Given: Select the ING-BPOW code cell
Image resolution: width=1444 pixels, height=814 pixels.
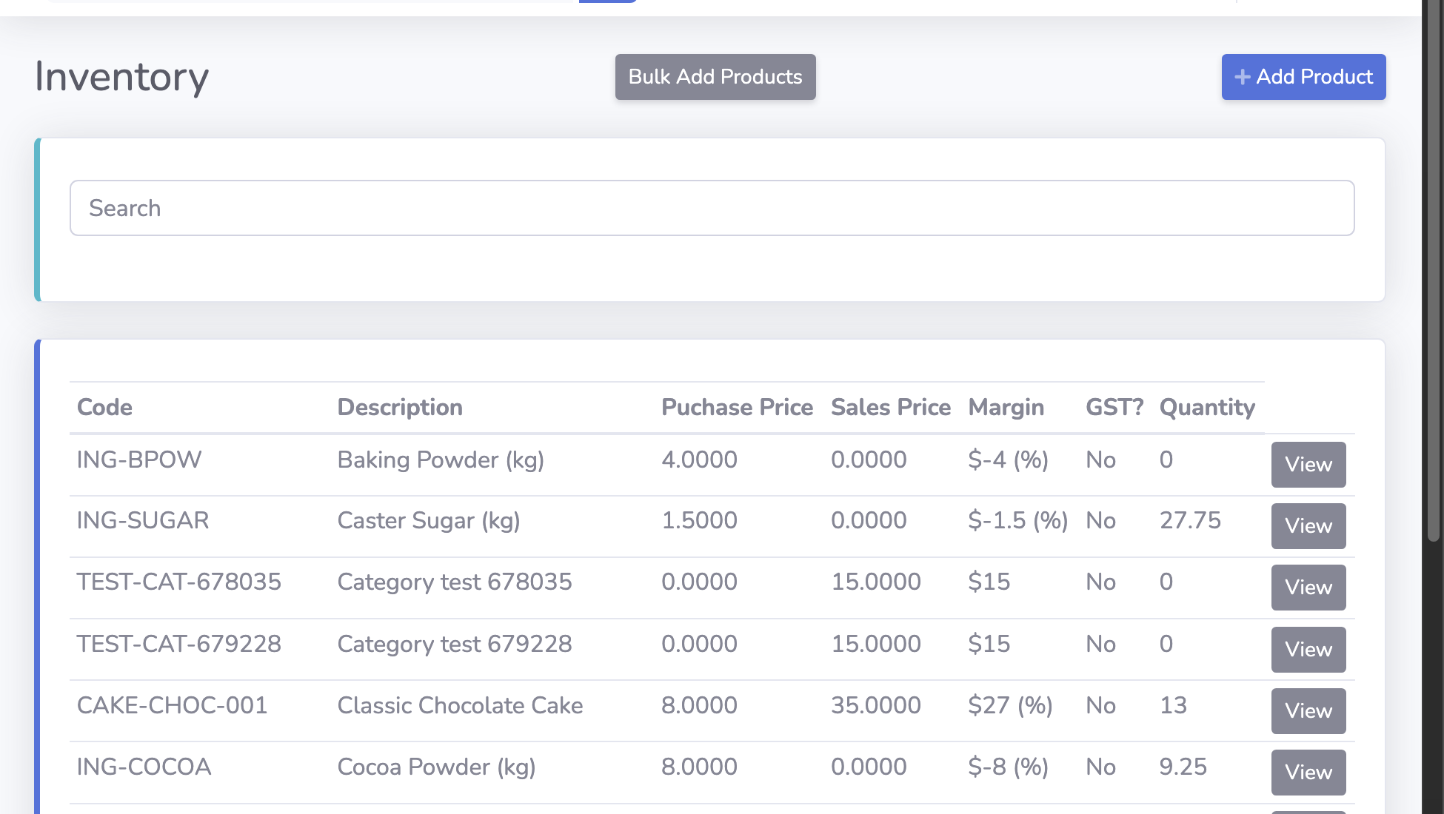Looking at the screenshot, I should 139,460.
